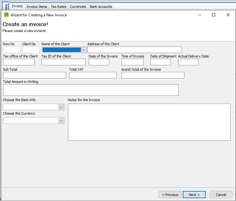
Task: Proceed with the Next button
Action: 194,195
